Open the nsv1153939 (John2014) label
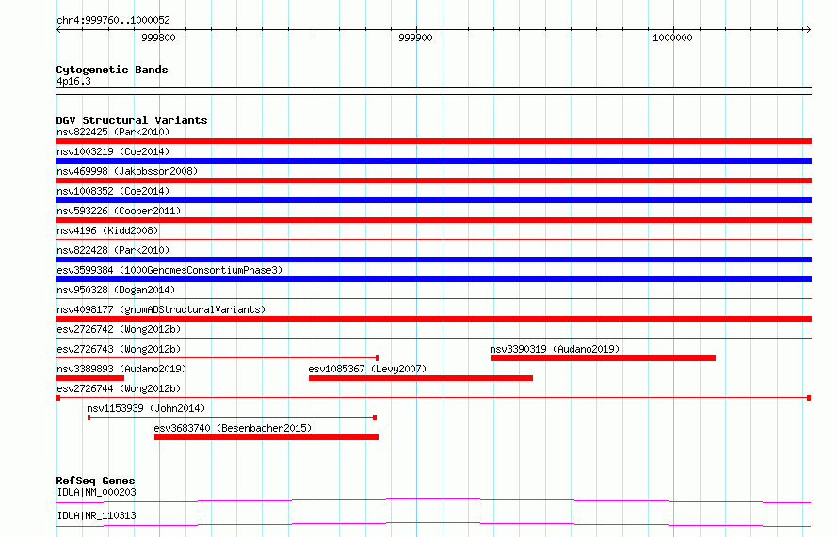The width and height of the screenshot is (838, 537). point(146,408)
